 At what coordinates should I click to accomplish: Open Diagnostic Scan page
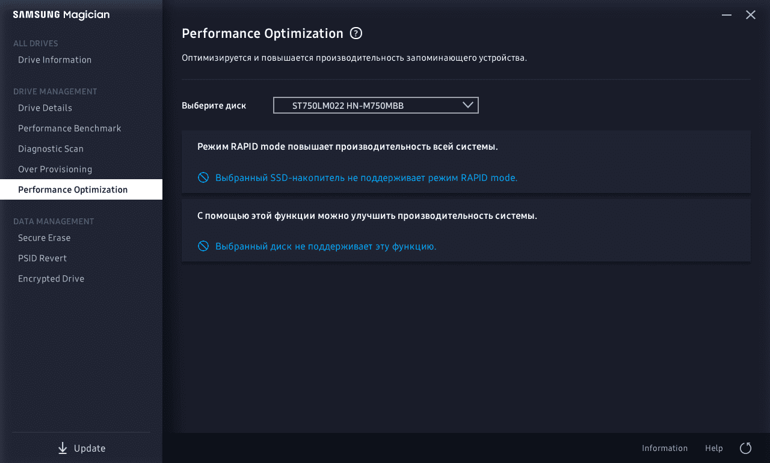coord(51,149)
